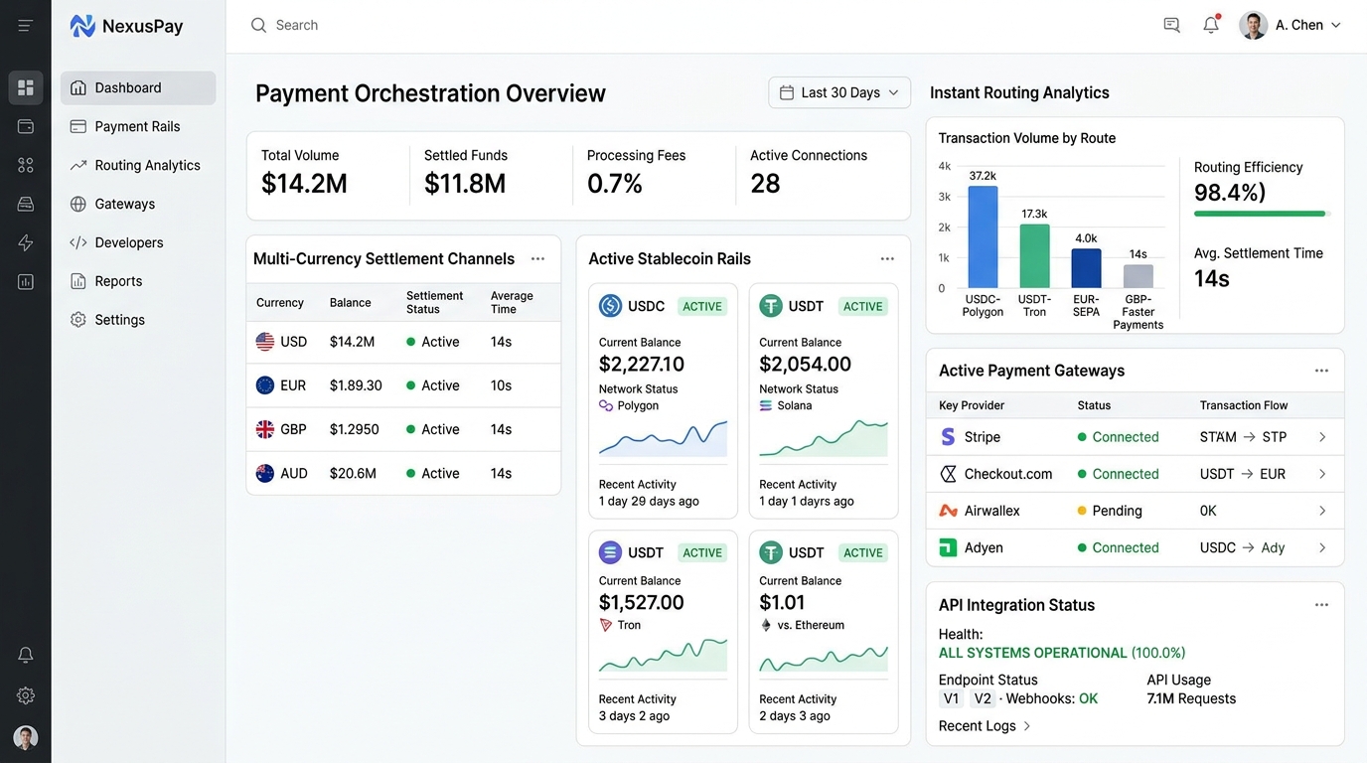Image resolution: width=1367 pixels, height=763 pixels.
Task: Click the Checkout.com provider icon
Action: tap(948, 474)
